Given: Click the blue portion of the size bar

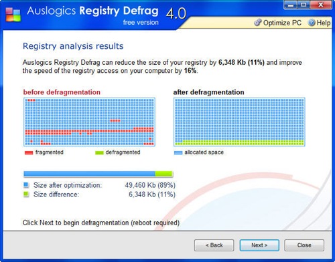Looking at the screenshot, I should 89,174.
